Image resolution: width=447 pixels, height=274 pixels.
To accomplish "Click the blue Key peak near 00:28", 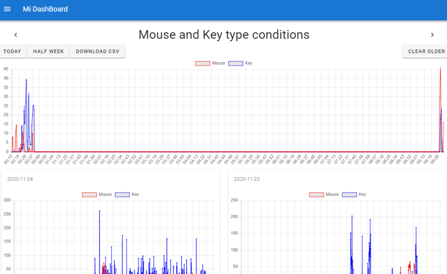I will (26, 80).
